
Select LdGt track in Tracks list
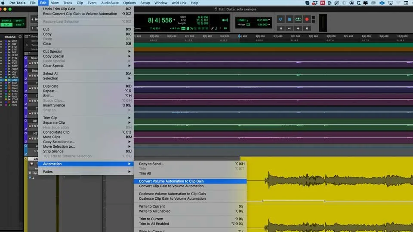[15, 80]
